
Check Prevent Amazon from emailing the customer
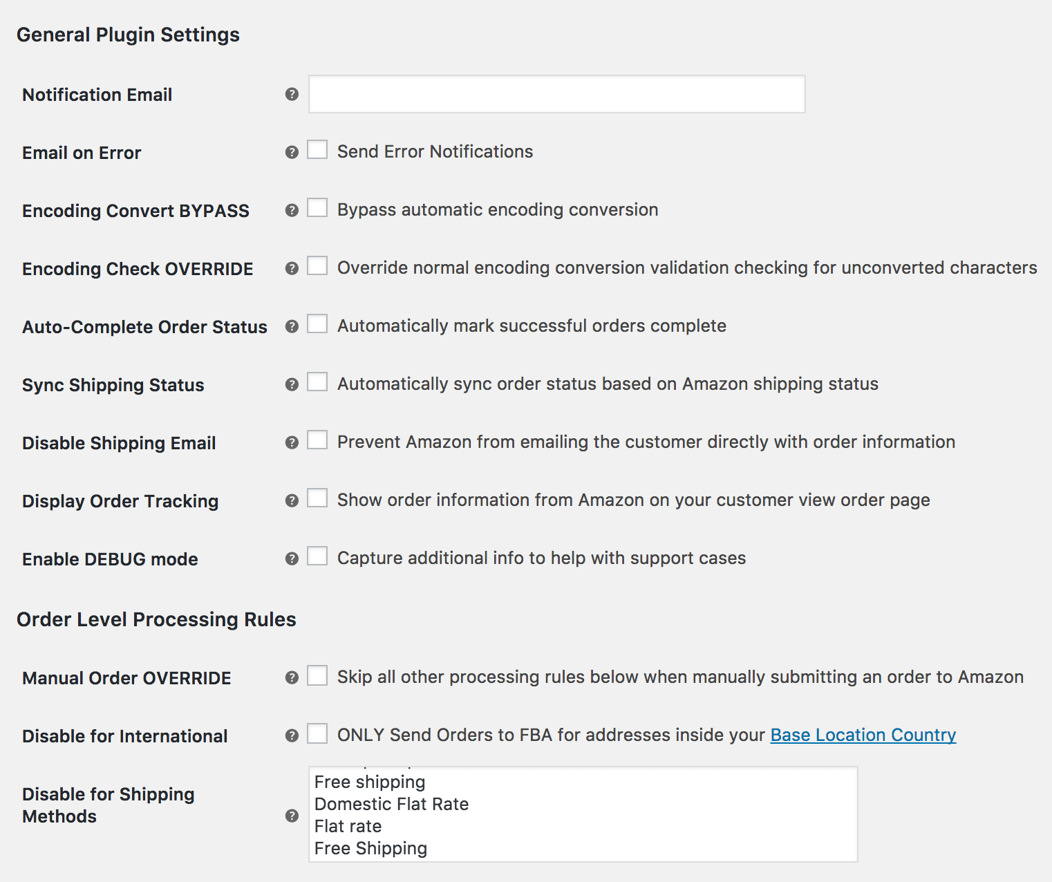[317, 440]
